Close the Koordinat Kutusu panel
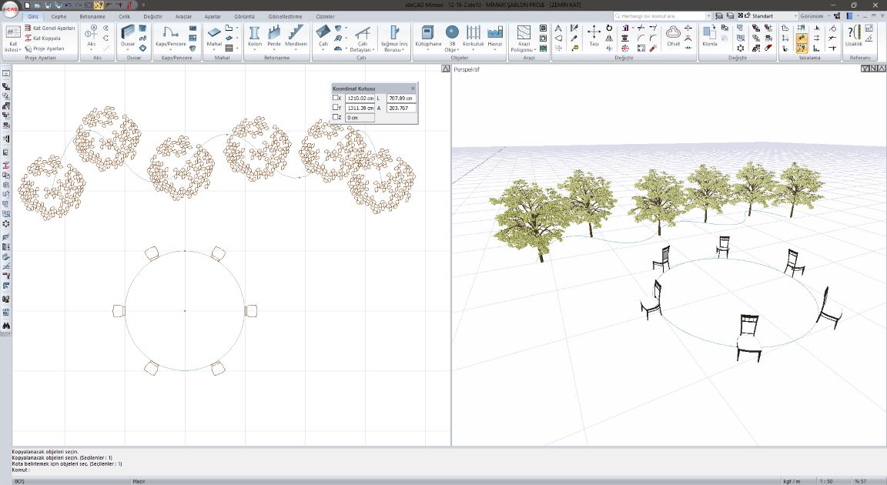The width and height of the screenshot is (887, 485). pos(413,89)
